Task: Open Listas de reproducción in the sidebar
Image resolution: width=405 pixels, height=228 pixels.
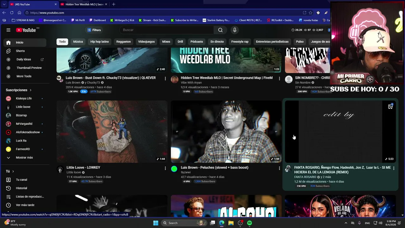Action: [x=25, y=197]
